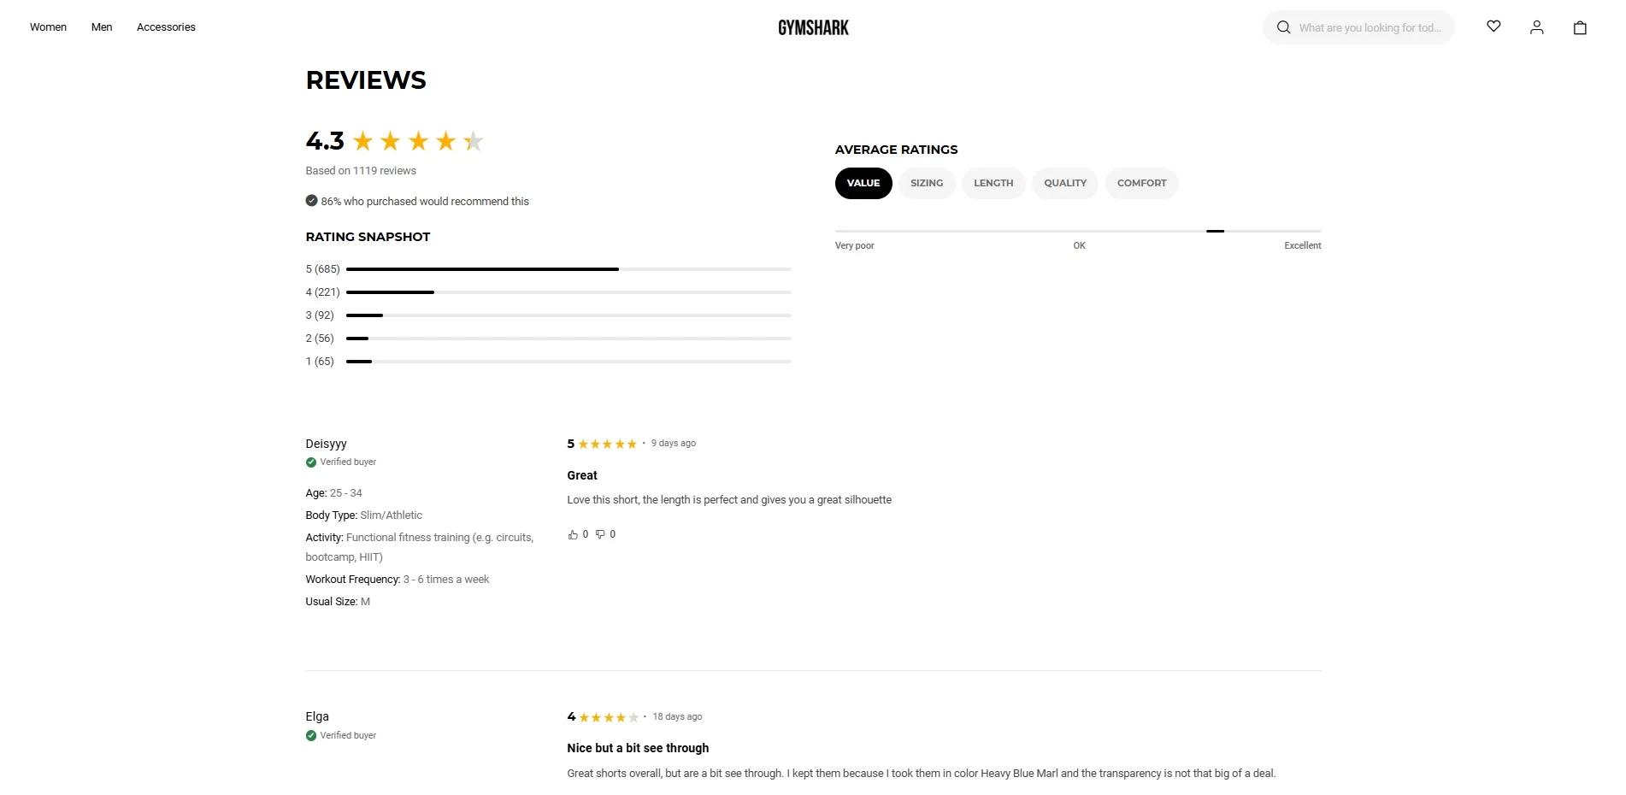
Task: Click the search magnifier icon
Action: [1283, 27]
